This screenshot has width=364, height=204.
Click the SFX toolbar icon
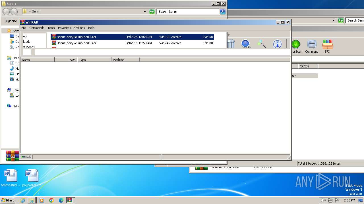(328, 46)
